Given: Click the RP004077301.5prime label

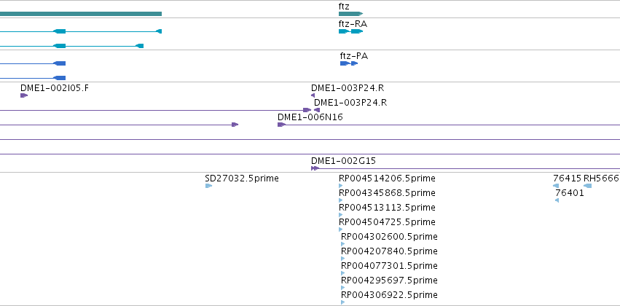Looking at the screenshot, I should pos(389,266).
